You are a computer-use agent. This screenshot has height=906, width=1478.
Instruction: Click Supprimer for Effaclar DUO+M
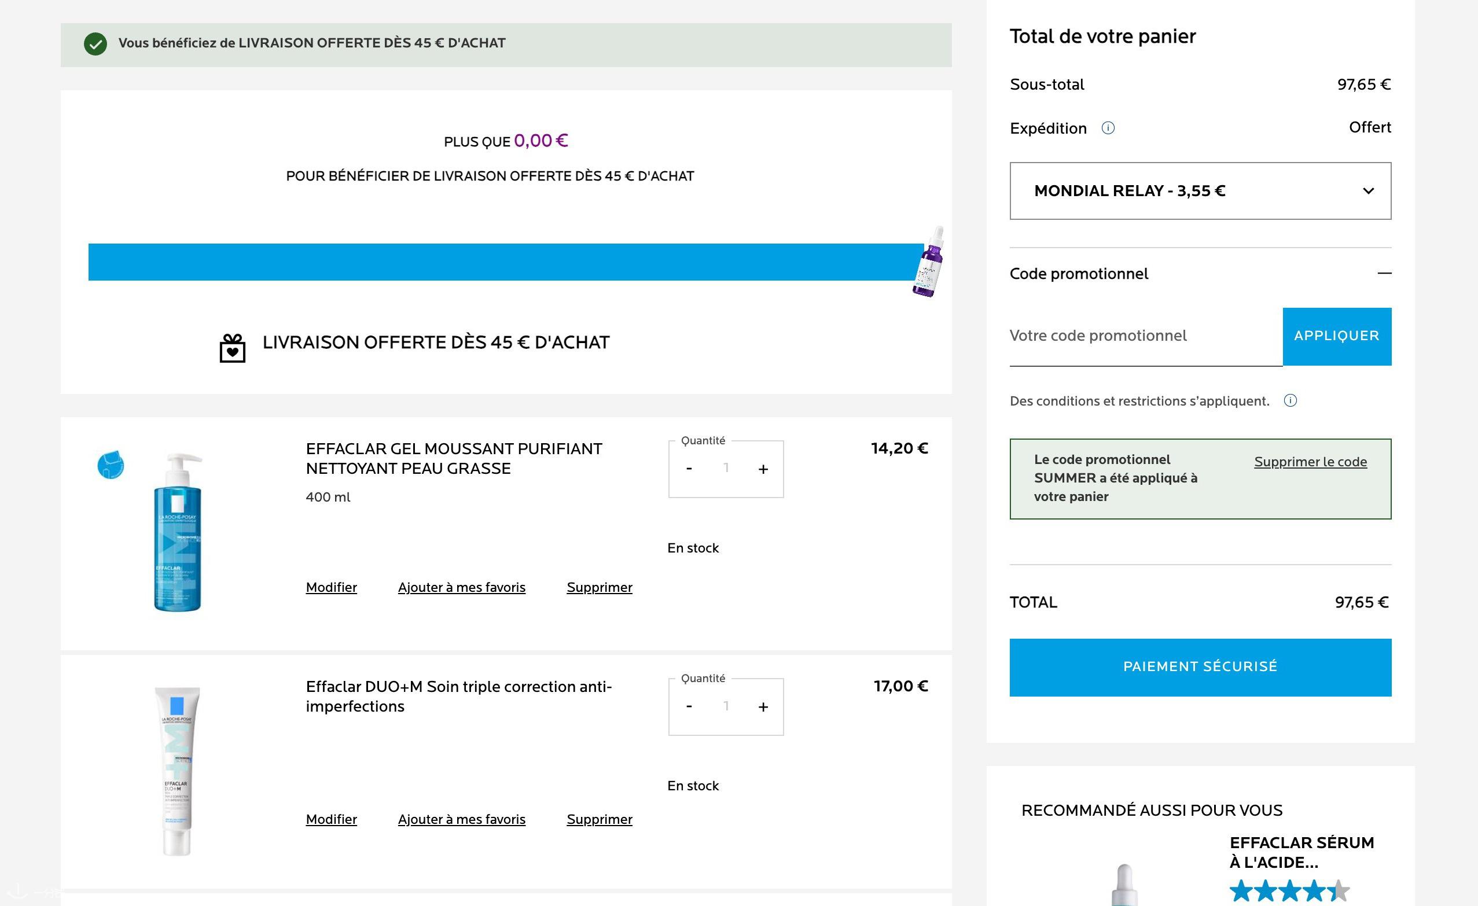pyautogui.click(x=599, y=819)
